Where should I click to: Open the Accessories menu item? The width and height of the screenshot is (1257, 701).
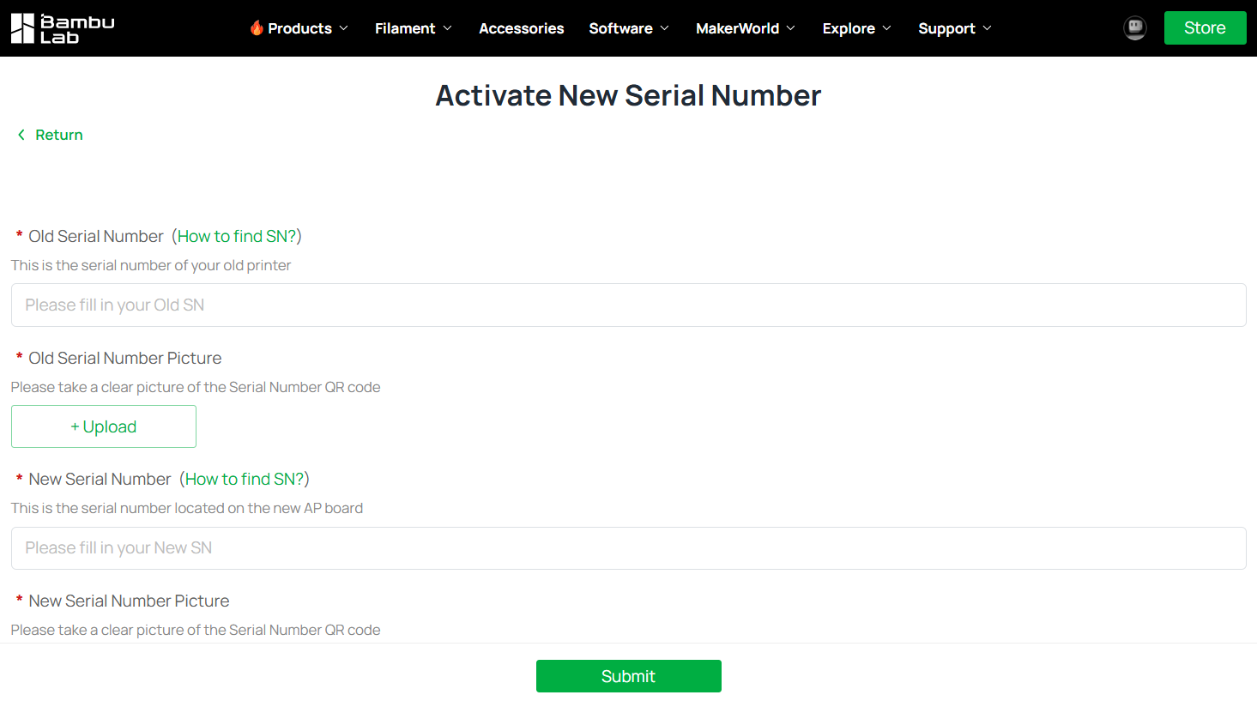pyautogui.click(x=521, y=28)
